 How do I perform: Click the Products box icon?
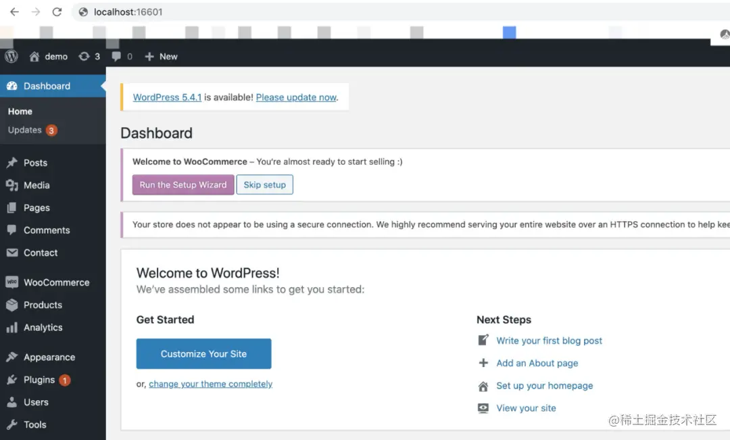coord(12,305)
